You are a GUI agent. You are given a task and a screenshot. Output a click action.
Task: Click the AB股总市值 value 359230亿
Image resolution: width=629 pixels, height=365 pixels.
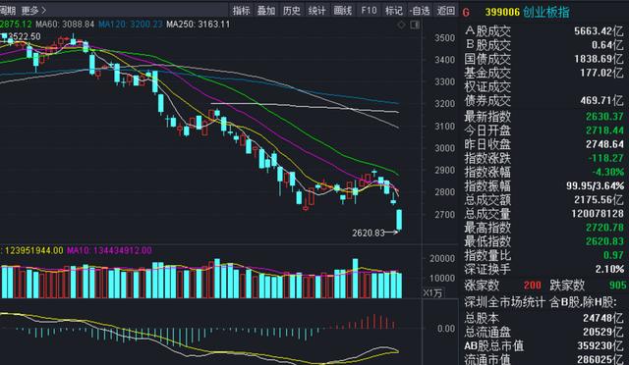point(600,345)
